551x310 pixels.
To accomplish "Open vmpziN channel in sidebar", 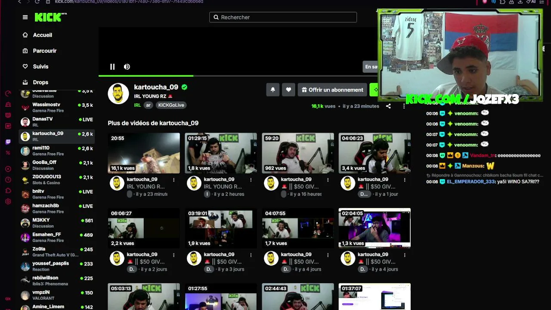I will point(57,295).
